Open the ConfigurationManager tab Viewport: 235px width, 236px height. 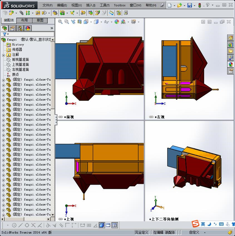coord(20,28)
